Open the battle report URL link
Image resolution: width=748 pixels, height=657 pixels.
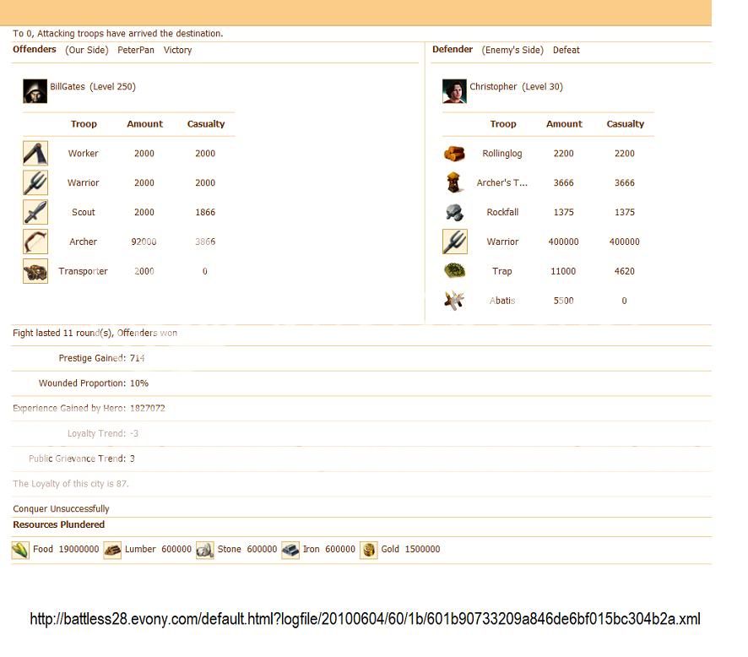click(365, 620)
